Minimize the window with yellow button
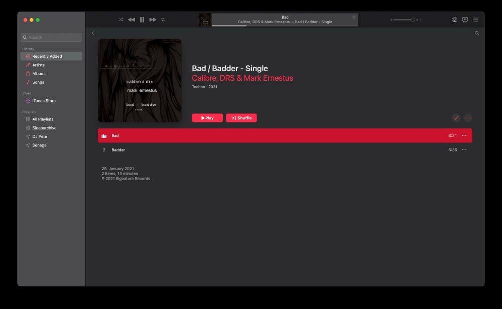This screenshot has height=309, width=502. (31, 20)
